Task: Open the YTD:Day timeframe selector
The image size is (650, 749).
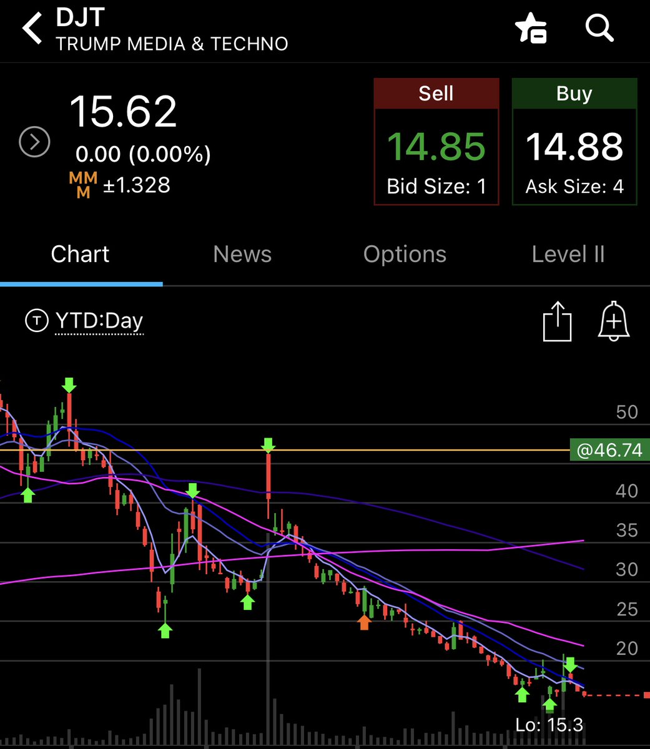Action: 99,321
